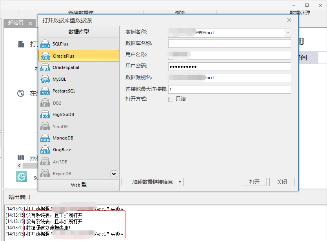Screen dimensions: 327x241
Task: Choose the PostgreSQL database icon
Action: click(x=45, y=91)
